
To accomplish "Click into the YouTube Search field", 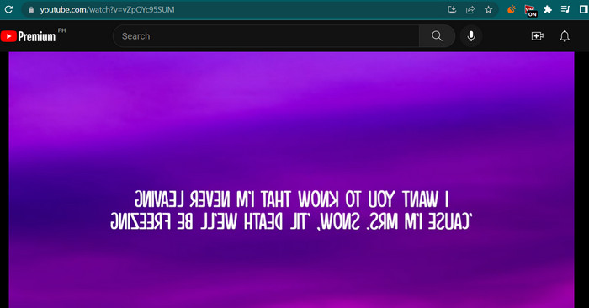I will point(266,36).
